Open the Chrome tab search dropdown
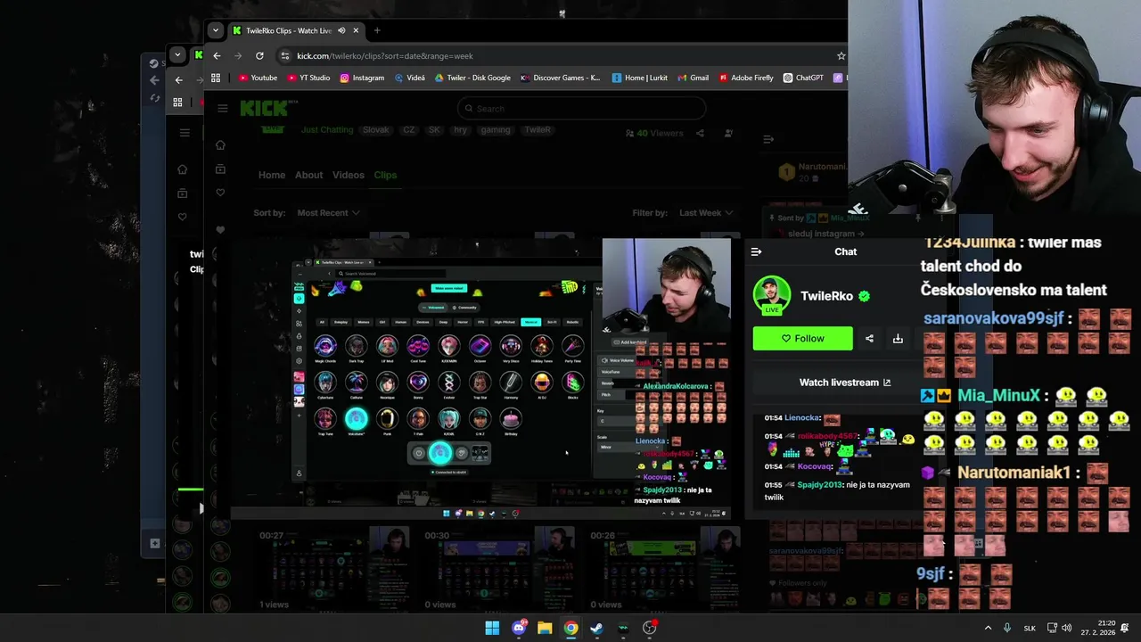Viewport: 1141px width, 642px height. [x=215, y=30]
